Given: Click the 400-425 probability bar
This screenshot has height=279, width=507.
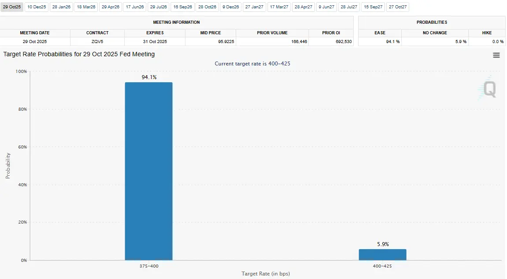Looking at the screenshot, I should [382, 255].
